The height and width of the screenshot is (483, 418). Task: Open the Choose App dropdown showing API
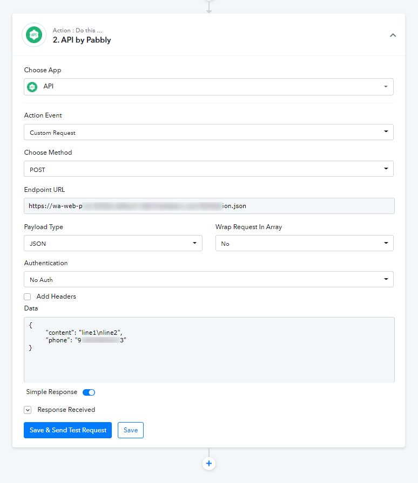coord(208,87)
